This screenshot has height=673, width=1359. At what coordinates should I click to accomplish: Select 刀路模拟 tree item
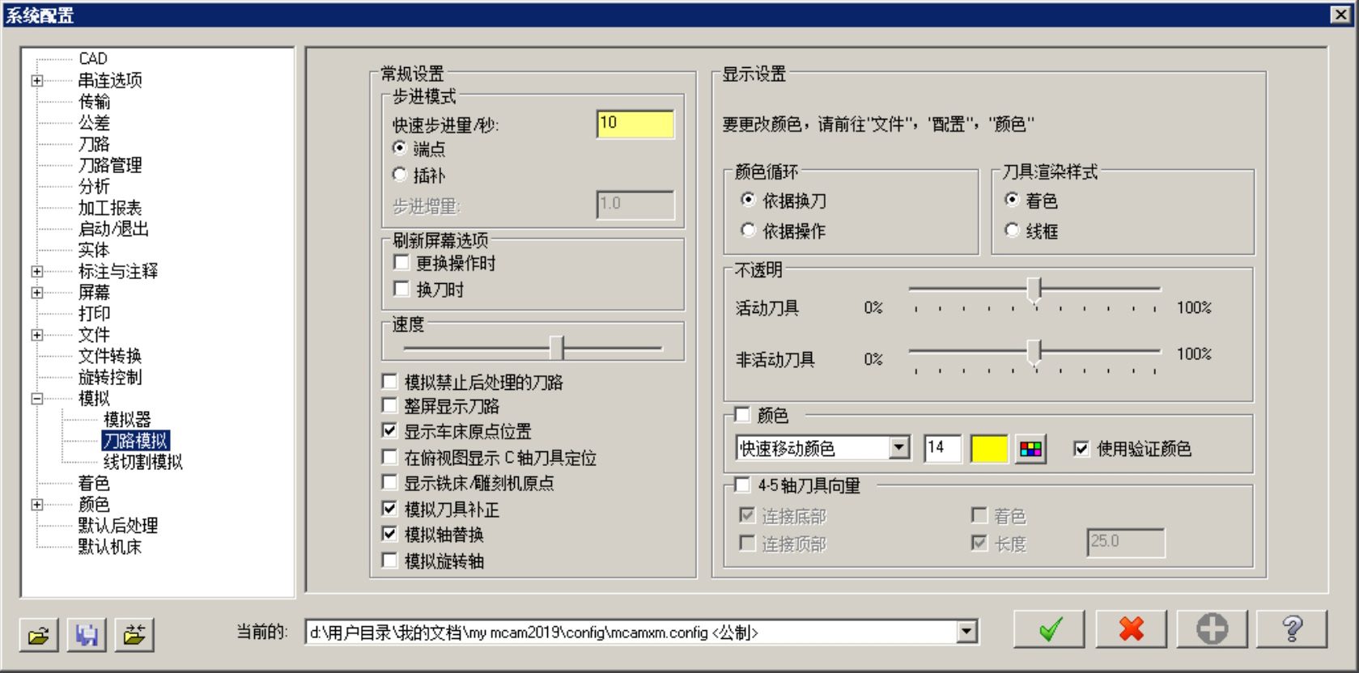(x=135, y=441)
